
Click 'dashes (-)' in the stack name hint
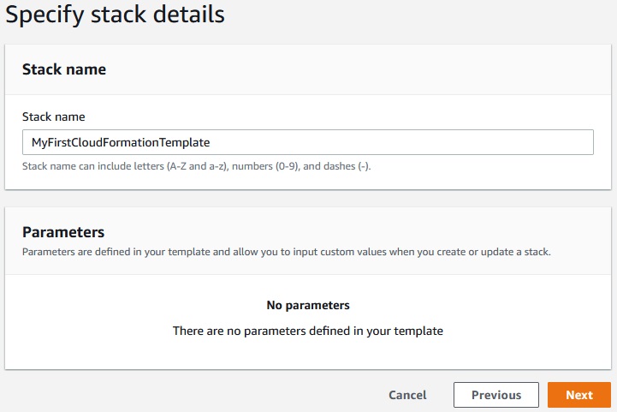(x=347, y=166)
